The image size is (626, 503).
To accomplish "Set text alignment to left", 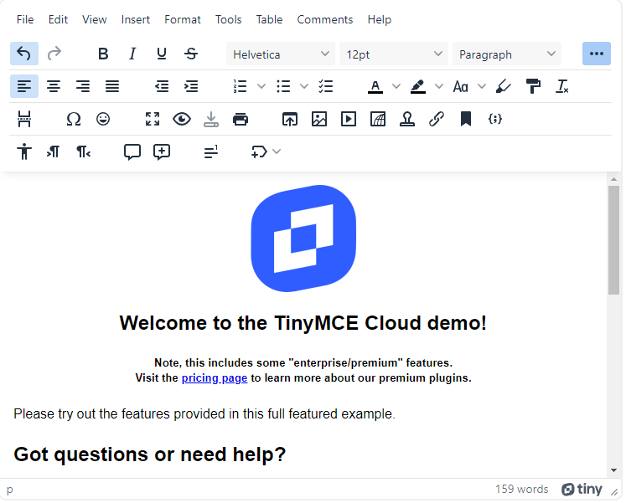I will [24, 86].
